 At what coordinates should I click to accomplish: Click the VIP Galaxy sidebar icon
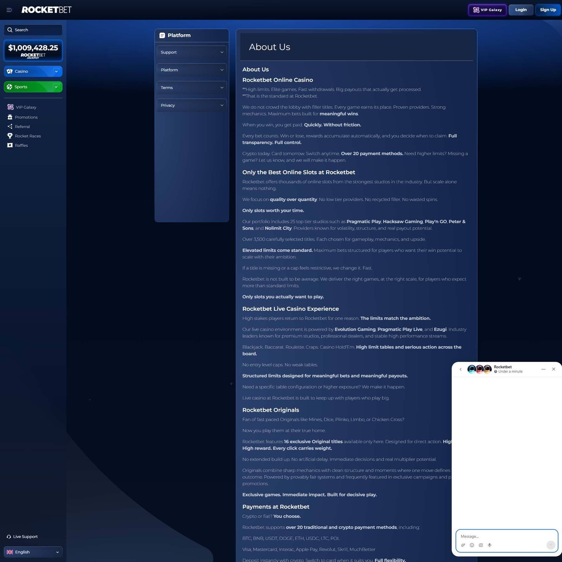(x=11, y=107)
